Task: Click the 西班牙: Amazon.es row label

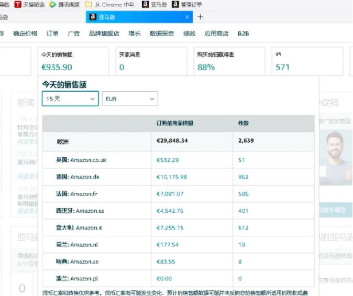Action: (80, 211)
